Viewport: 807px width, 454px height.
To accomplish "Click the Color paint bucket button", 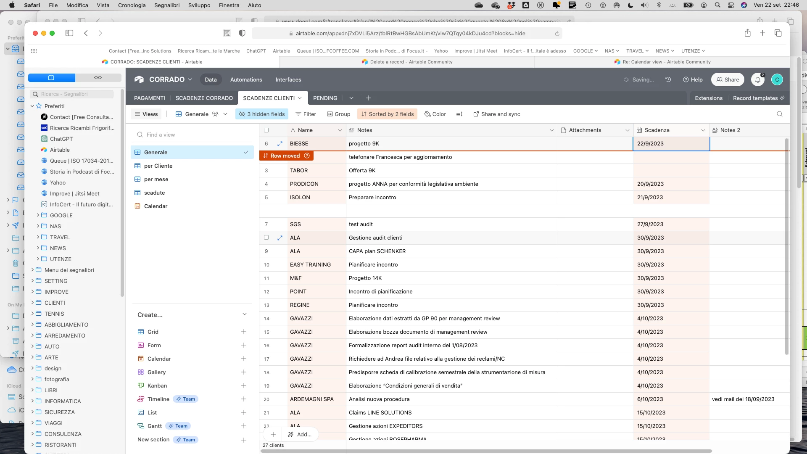I will (435, 114).
